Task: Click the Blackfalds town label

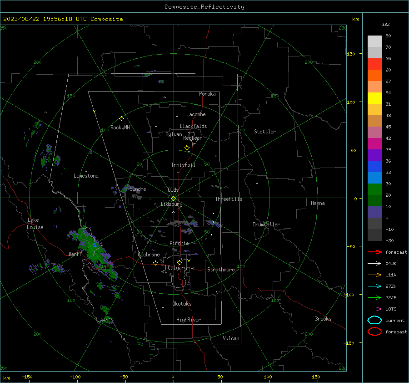Action: click(193, 126)
